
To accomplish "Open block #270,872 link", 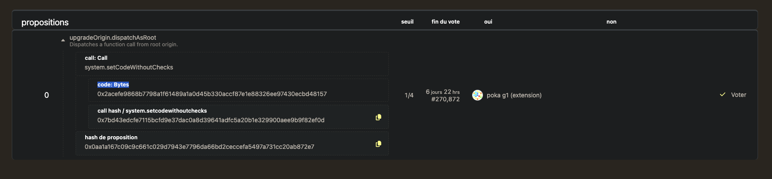I will [445, 99].
